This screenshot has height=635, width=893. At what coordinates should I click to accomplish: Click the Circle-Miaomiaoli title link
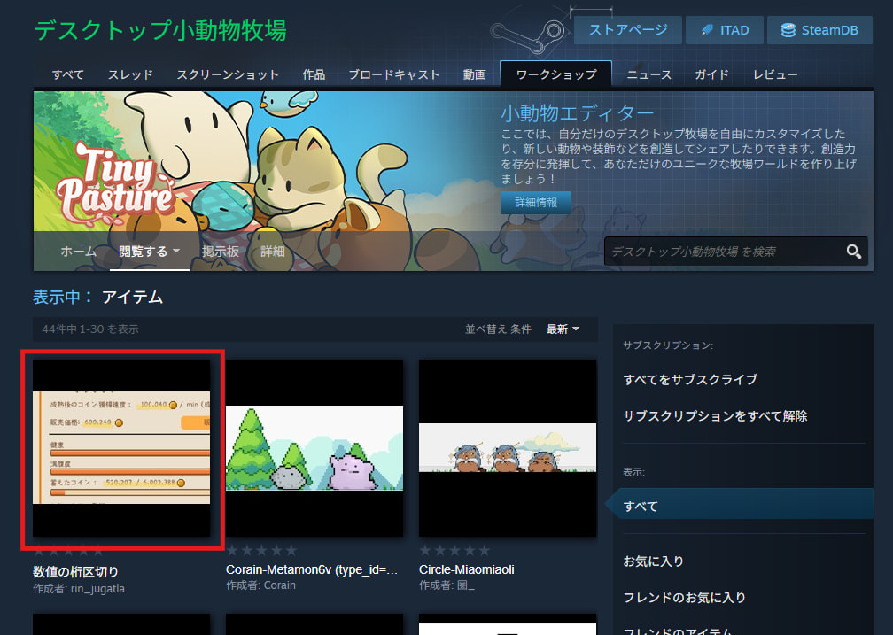click(466, 569)
